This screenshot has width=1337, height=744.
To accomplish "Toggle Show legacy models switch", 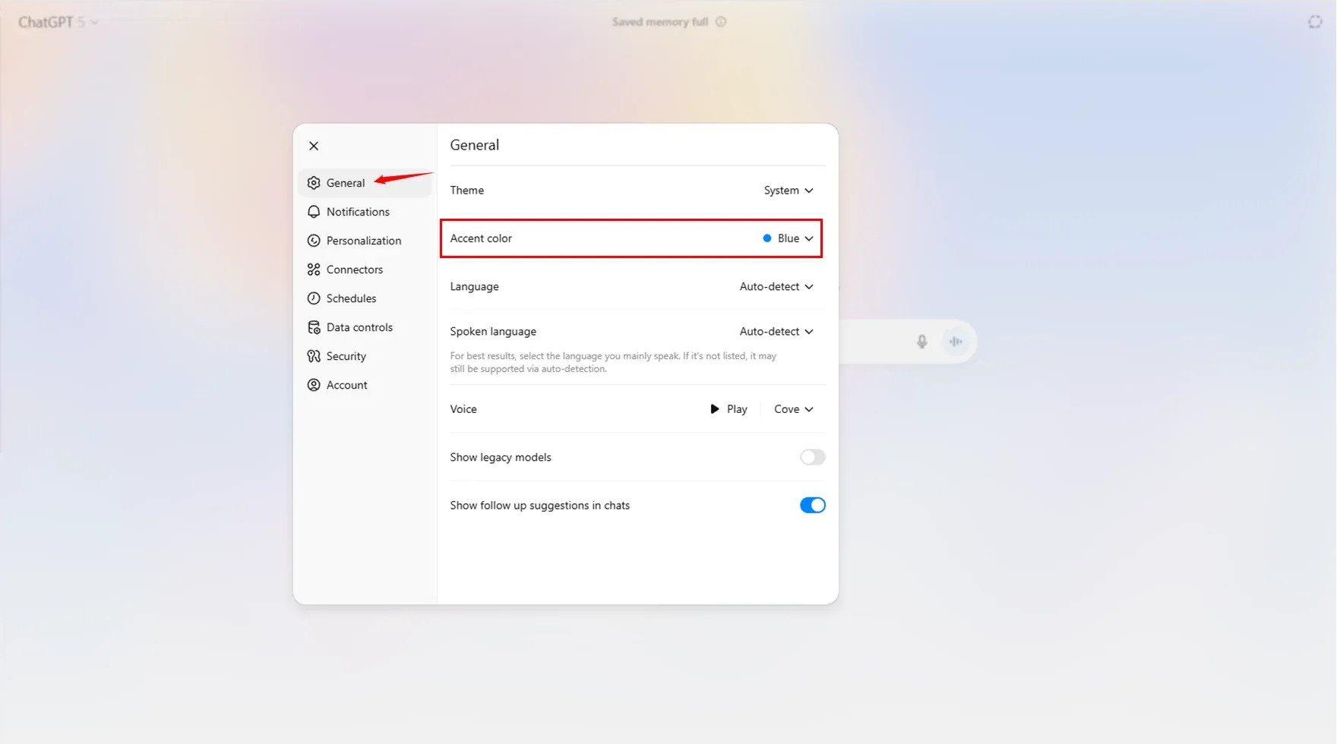I will [812, 457].
